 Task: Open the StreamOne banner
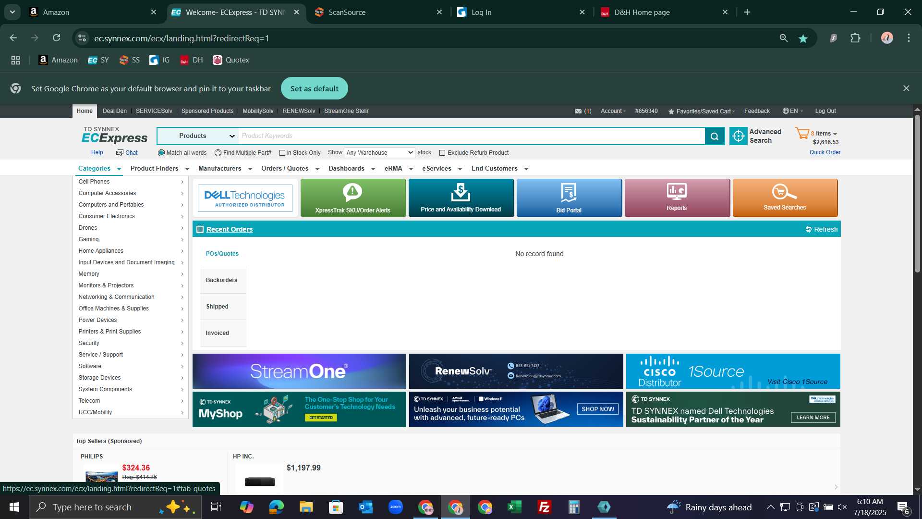[299, 371]
